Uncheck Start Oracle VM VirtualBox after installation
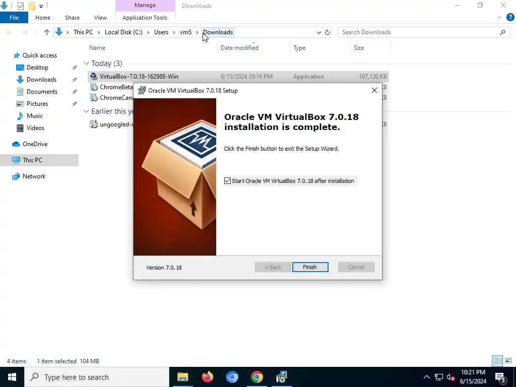Viewport: 516px width, 387px height. [x=227, y=181]
